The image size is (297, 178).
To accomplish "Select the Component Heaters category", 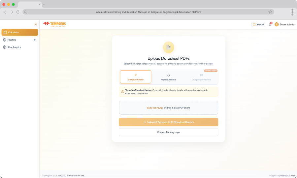I will (201, 77).
